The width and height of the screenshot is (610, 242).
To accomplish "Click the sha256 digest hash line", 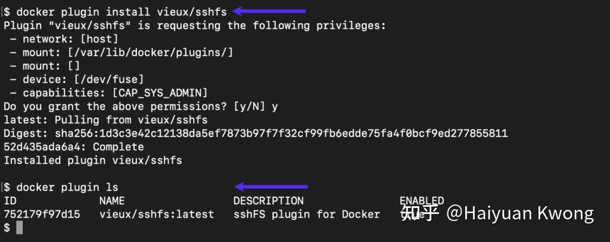I will [x=256, y=133].
